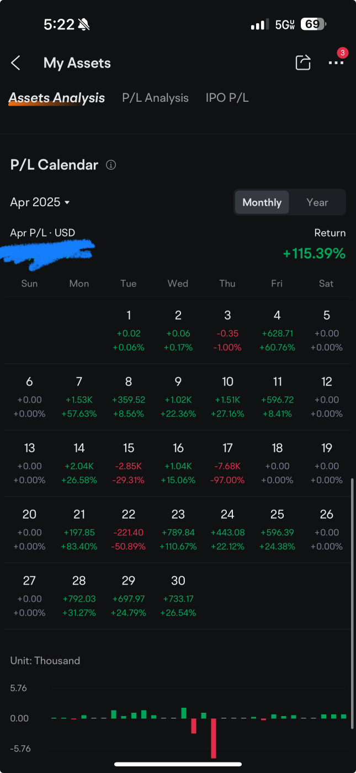The width and height of the screenshot is (356, 773).
Task: Select the Assets Analysis tab
Action: point(57,98)
